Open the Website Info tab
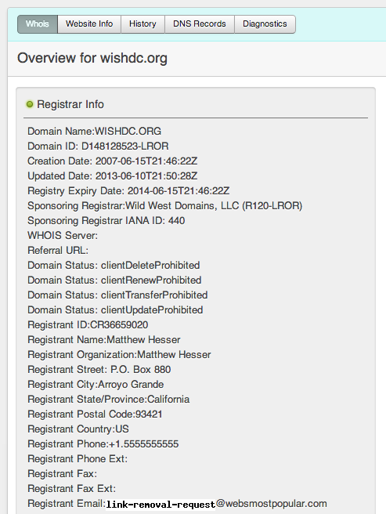386x514 pixels. pos(89,24)
